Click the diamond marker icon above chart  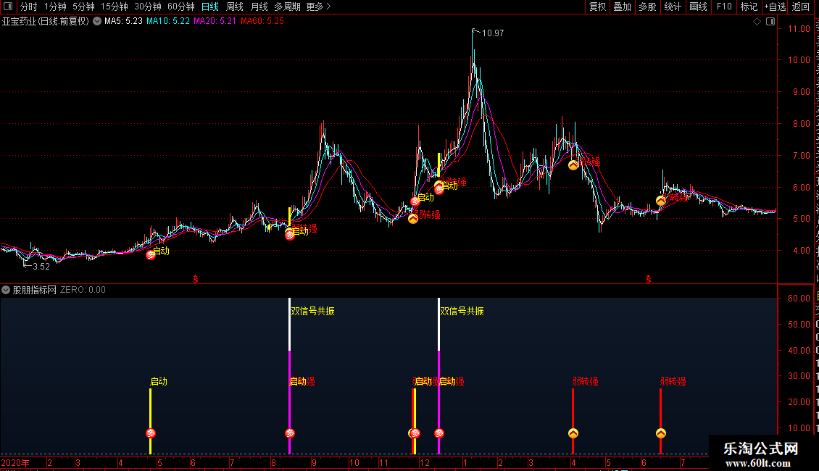coord(757,22)
